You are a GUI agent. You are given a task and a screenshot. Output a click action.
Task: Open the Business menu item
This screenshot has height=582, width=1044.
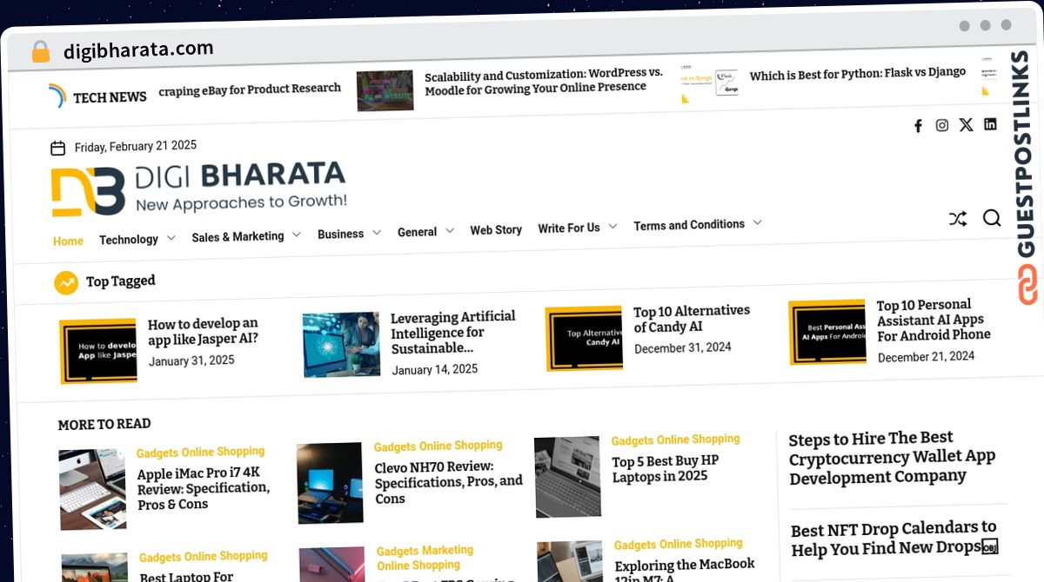click(340, 234)
